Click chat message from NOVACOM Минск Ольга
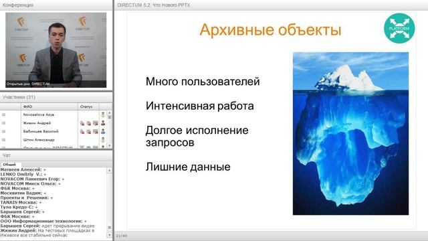 [x=31, y=183]
